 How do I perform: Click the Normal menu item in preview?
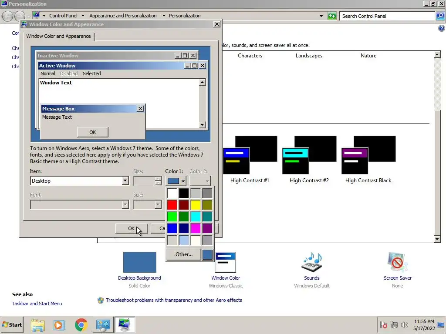pos(48,73)
